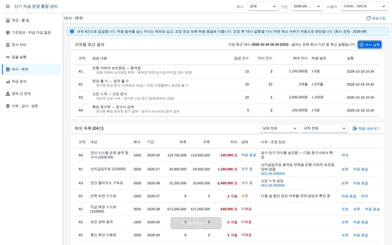
Task: Select 이력 · 감사 · 권한 in sidebar
Action: coord(31,106)
